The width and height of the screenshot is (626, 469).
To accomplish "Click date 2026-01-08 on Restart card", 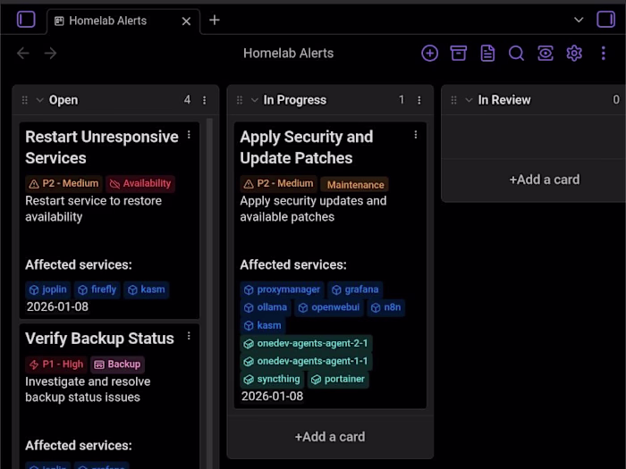I will click(x=57, y=306).
